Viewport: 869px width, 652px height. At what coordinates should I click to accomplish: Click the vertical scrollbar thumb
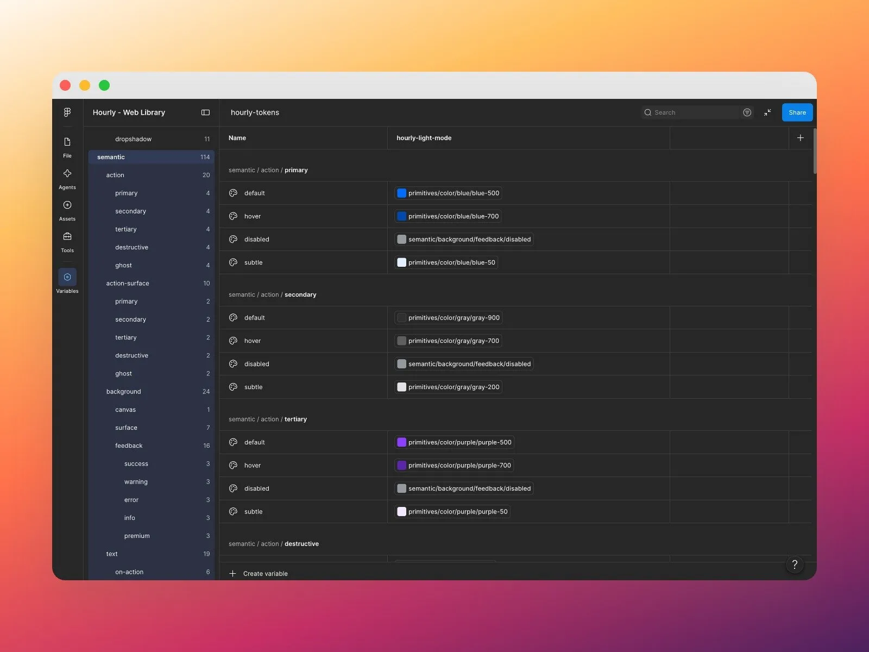coord(815,151)
